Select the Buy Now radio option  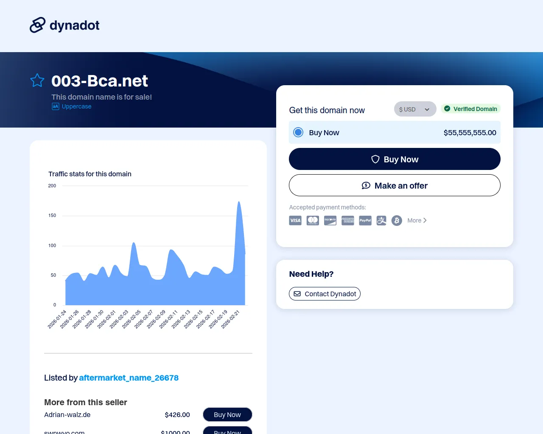(299, 132)
